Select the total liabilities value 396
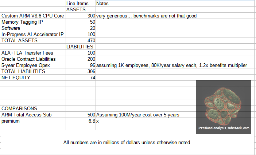The width and height of the screenshot is (256, 155). click(81, 71)
